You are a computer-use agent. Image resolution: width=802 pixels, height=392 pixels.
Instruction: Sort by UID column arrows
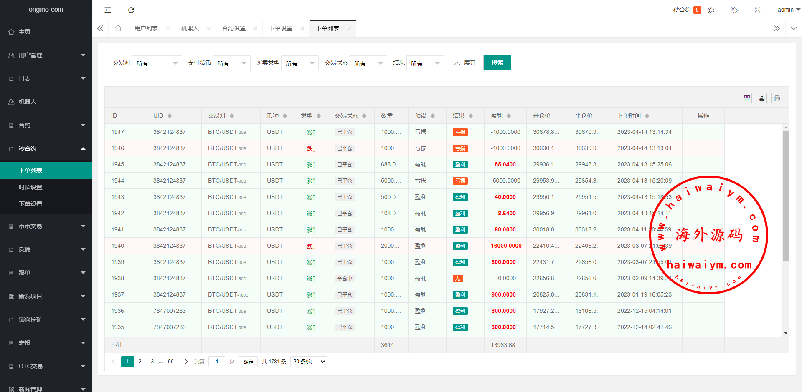[x=170, y=116]
